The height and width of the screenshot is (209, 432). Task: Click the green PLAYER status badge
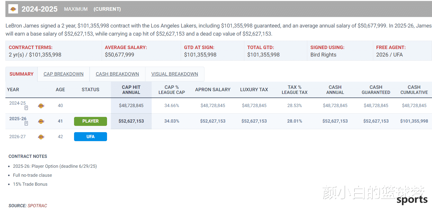pos(91,121)
